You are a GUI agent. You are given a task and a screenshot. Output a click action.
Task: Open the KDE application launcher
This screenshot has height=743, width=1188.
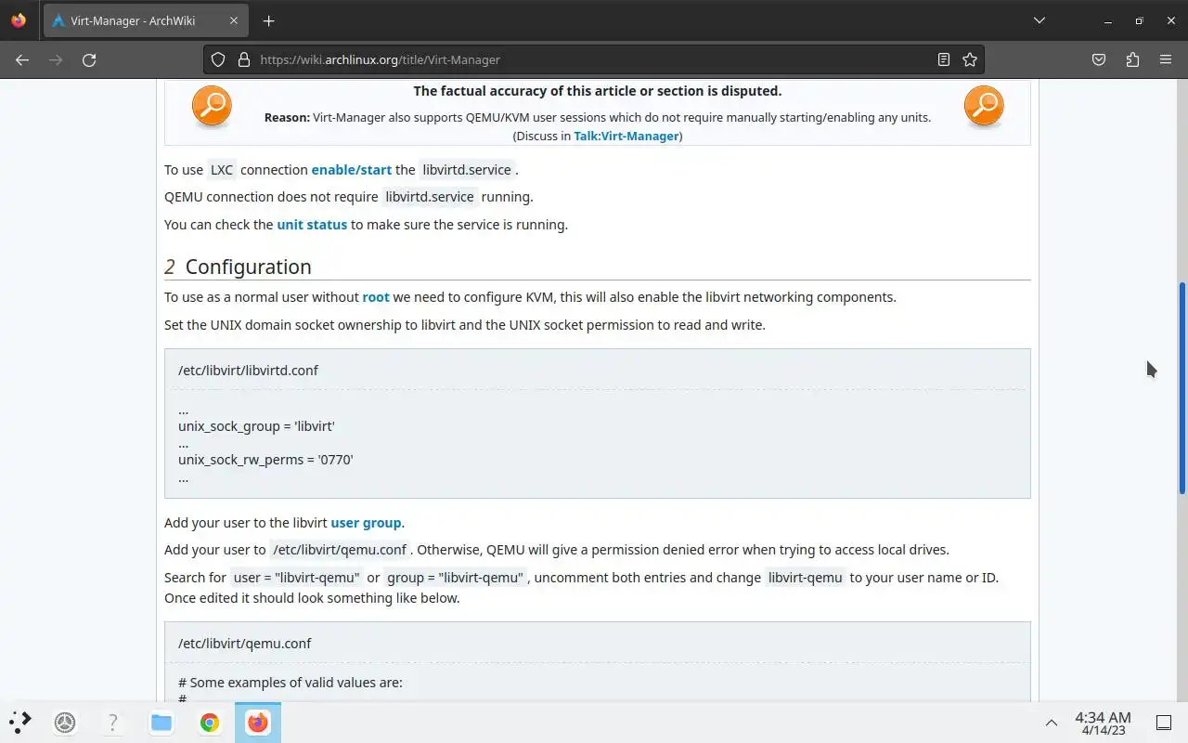point(20,722)
